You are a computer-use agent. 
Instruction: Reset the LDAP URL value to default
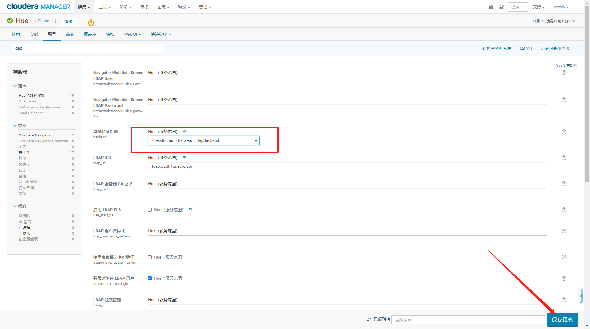point(185,158)
